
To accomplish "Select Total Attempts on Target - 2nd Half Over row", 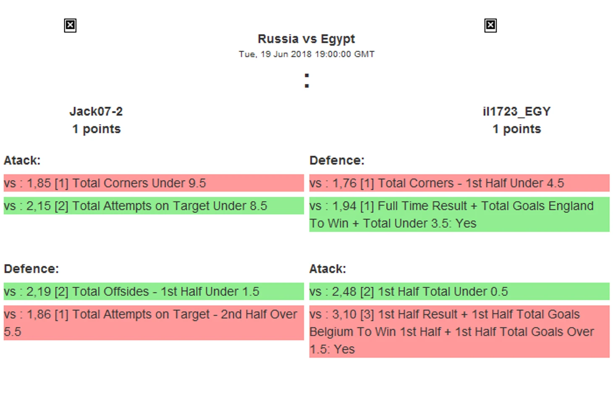I will click(x=154, y=323).
